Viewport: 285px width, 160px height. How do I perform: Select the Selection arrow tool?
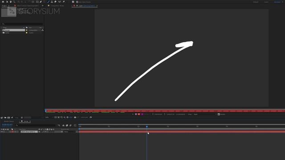pos(7,2)
